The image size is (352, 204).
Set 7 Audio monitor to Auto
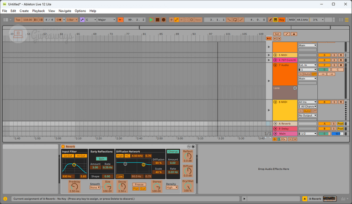(x=307, y=74)
